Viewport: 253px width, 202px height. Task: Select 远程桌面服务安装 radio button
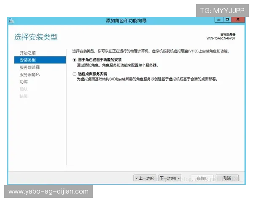[74, 74]
